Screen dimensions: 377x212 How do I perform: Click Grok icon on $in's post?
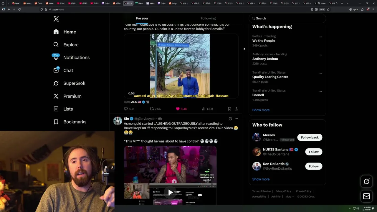(230, 119)
